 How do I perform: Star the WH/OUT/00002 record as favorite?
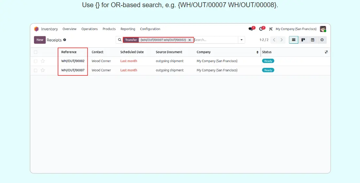(43, 61)
